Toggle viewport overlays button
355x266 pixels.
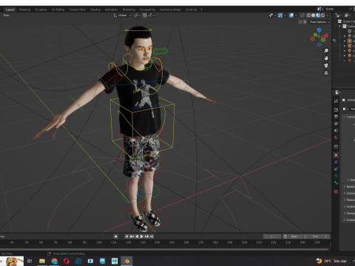coord(291,16)
